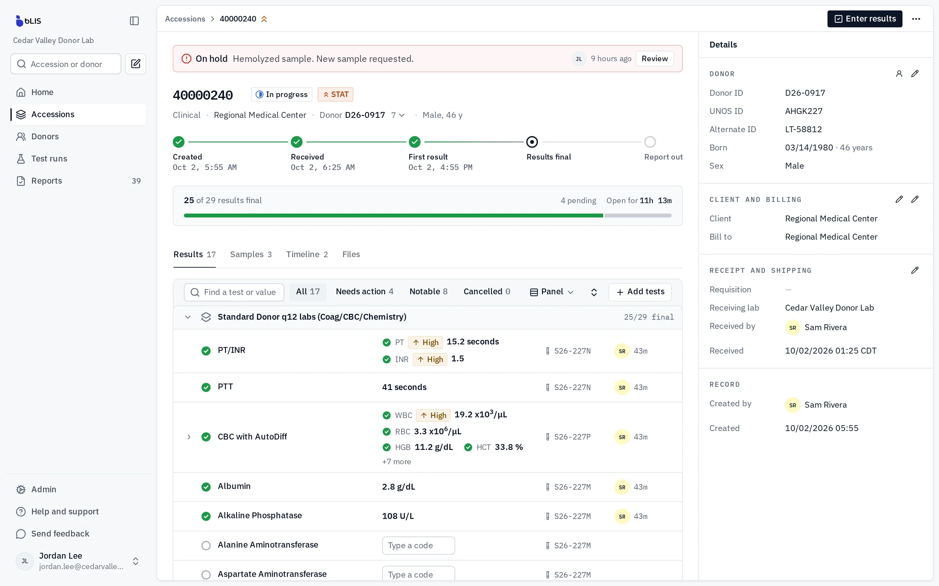The image size is (939, 586).
Task: Select the Aspartate Aminotransferase status circle
Action: 206,574
